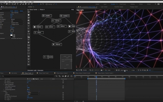This screenshot has height=102, width=163.
Task: Toggle transparency grid in viewer
Action: [119, 70]
